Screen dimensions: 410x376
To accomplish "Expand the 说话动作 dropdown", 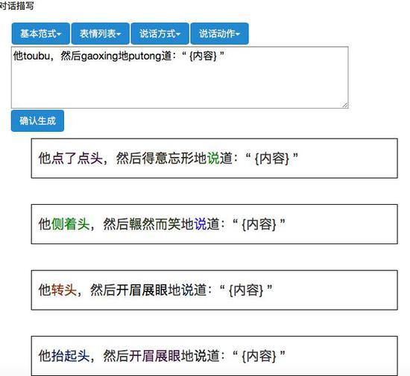I will (219, 34).
